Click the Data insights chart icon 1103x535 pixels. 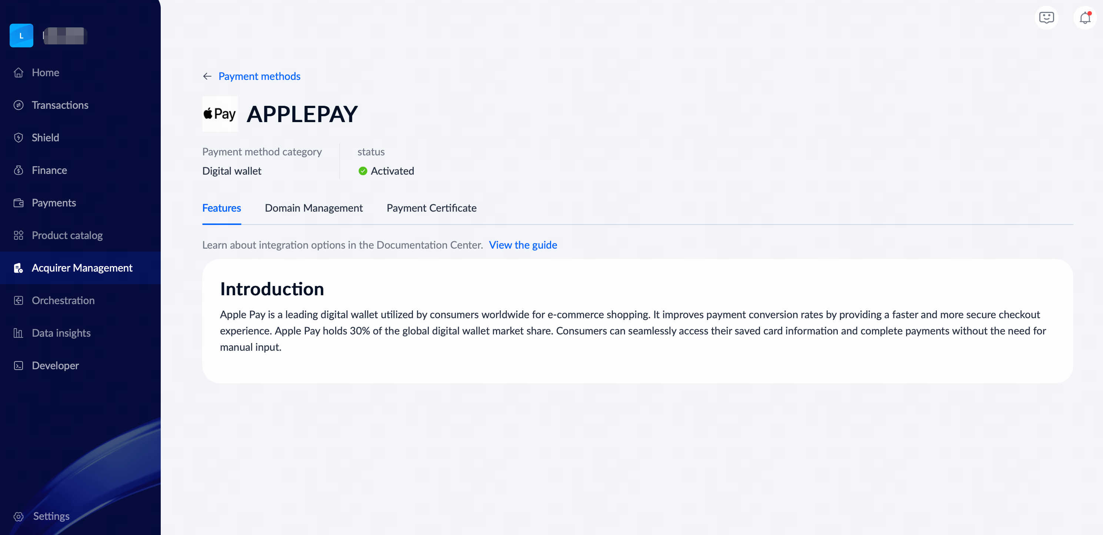19,333
